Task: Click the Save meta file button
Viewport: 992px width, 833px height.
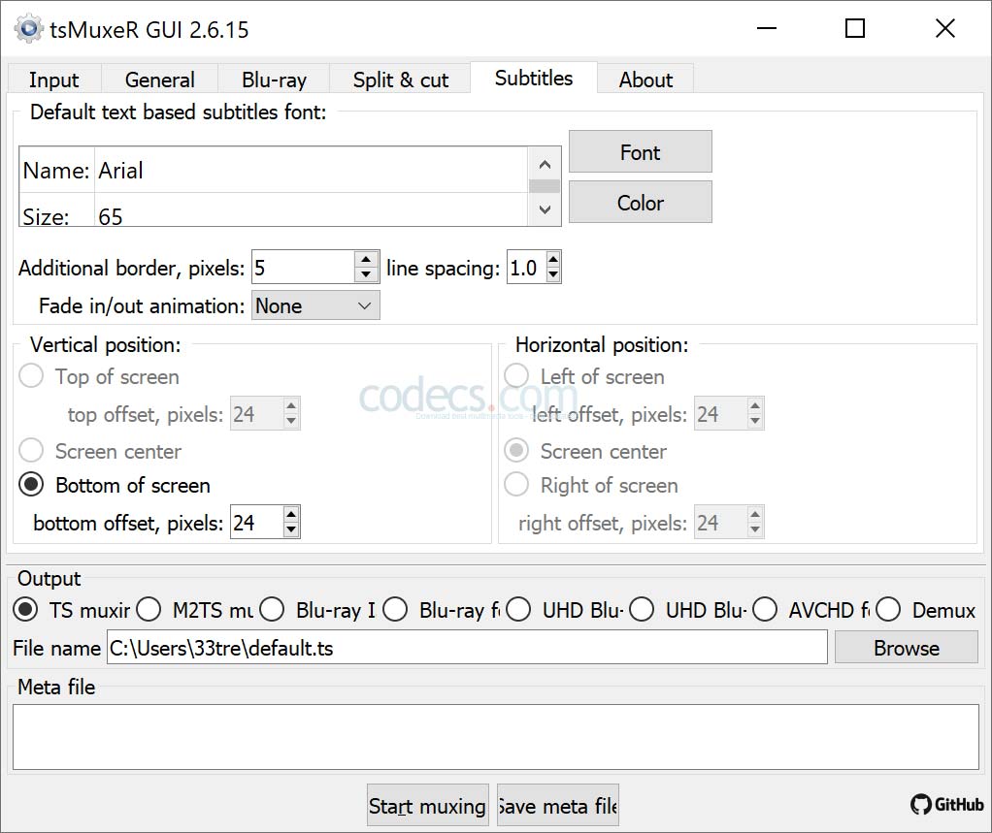Action: (558, 805)
